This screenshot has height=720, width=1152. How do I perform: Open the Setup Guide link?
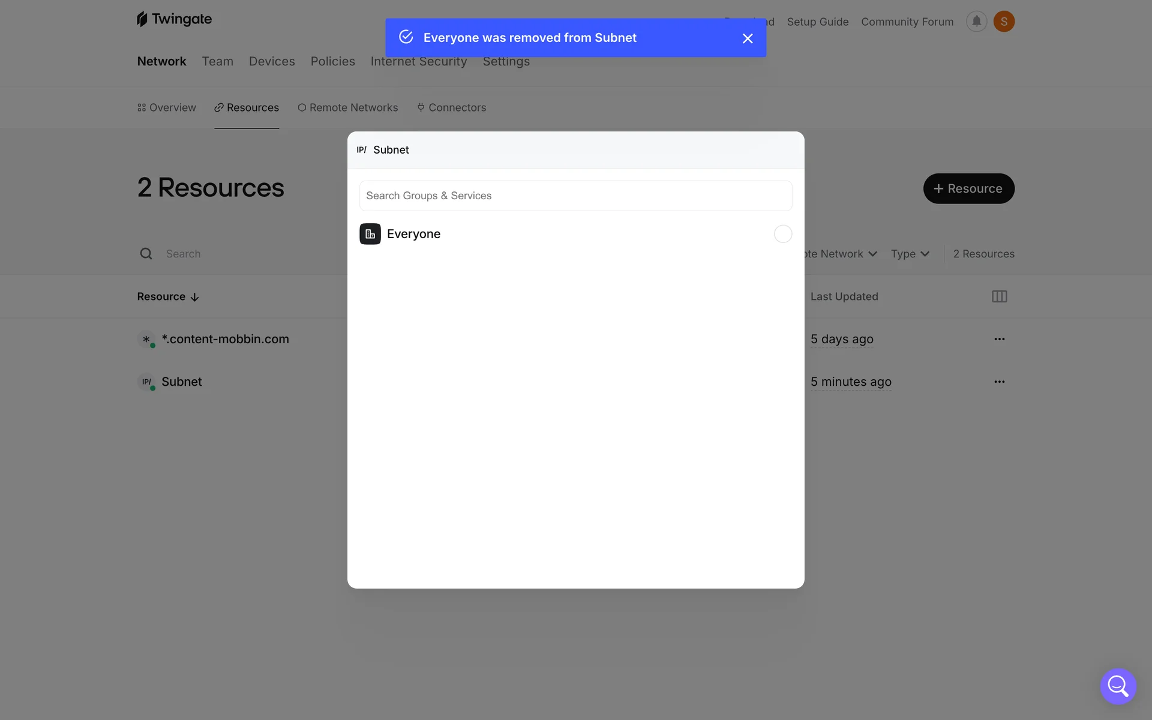(817, 22)
